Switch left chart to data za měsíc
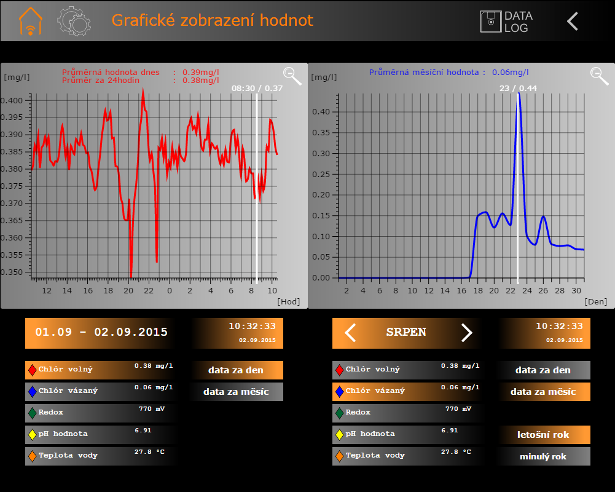This screenshot has width=615, height=492. tap(236, 392)
